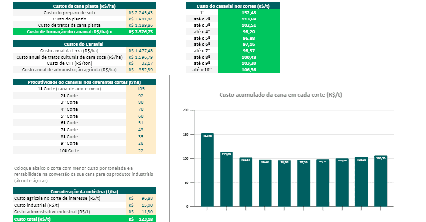
Task: Select the 5º Corte productivity value 60
Action: [x=140, y=116]
